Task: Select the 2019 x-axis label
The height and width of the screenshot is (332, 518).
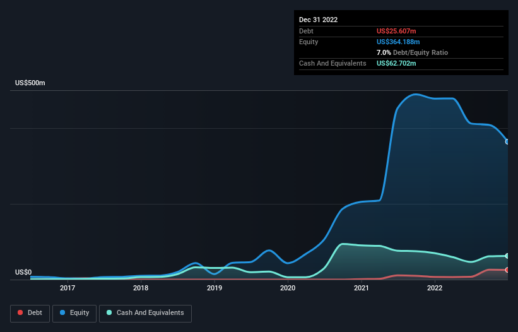Action: coord(215,288)
